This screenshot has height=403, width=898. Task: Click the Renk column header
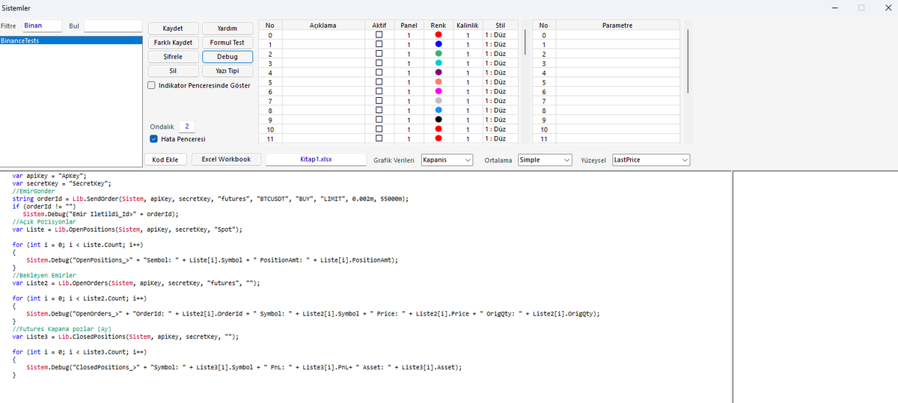[x=439, y=25]
